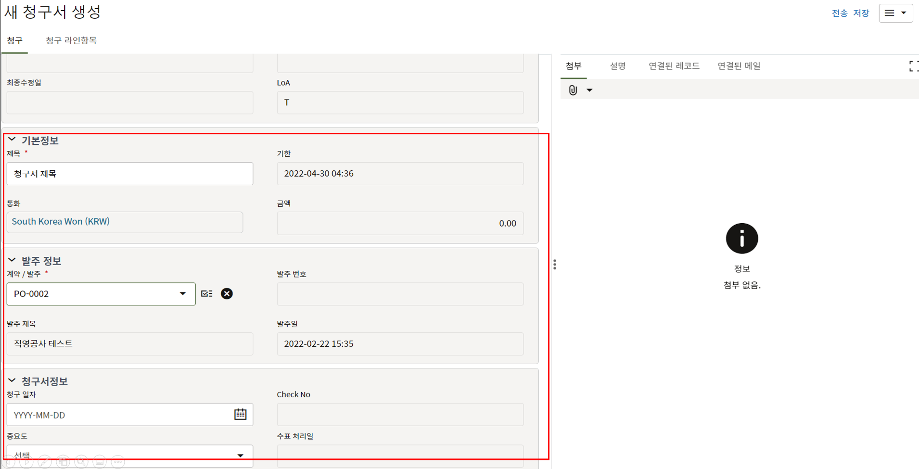Click the 저장 link to save
Screen dimensions: 919x469
point(861,13)
